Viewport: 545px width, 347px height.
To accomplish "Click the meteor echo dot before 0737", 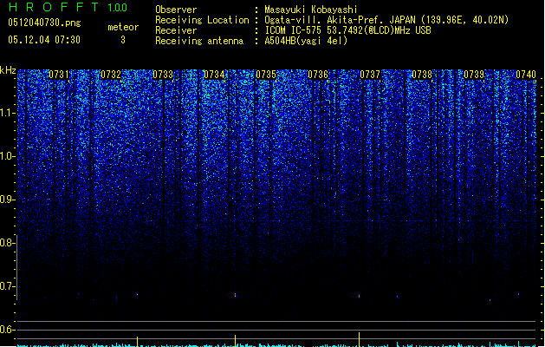I will pyautogui.click(x=359, y=297).
